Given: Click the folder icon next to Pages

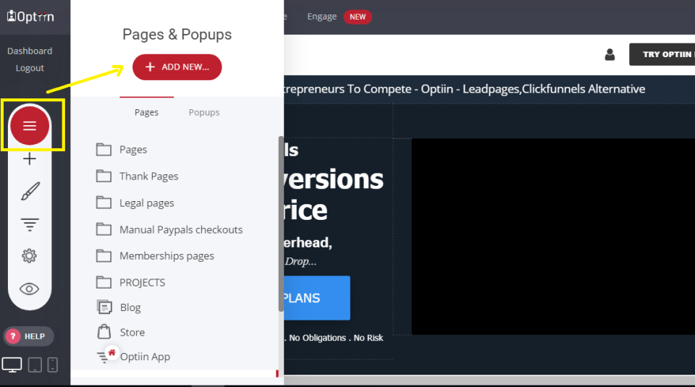Looking at the screenshot, I should point(104,150).
